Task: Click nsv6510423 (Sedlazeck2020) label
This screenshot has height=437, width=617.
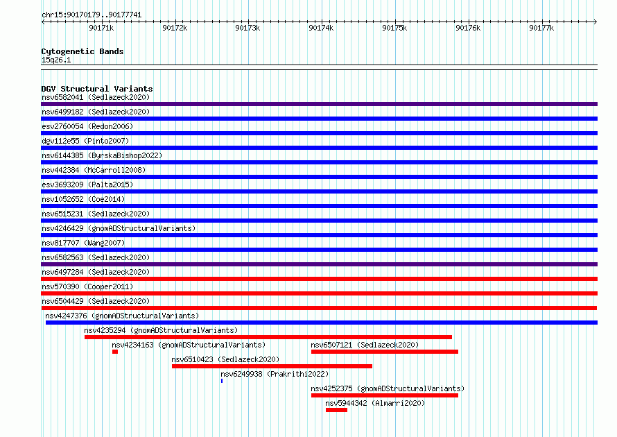Action: point(225,359)
